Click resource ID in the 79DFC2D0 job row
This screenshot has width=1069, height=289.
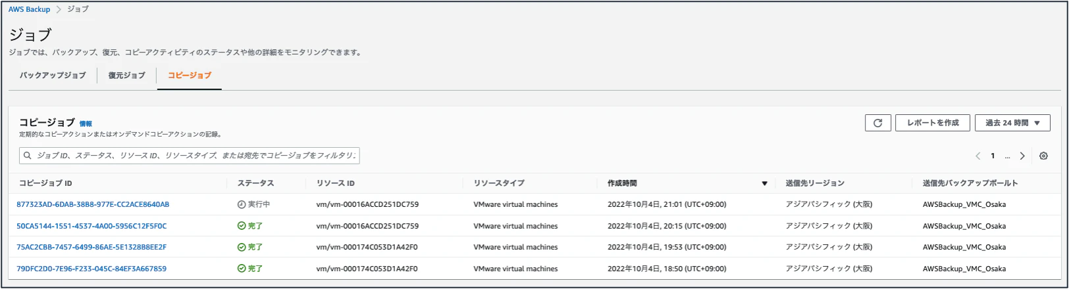coord(367,269)
